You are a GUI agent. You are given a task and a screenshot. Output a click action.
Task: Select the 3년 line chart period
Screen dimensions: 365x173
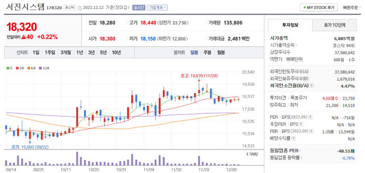tap(92, 52)
